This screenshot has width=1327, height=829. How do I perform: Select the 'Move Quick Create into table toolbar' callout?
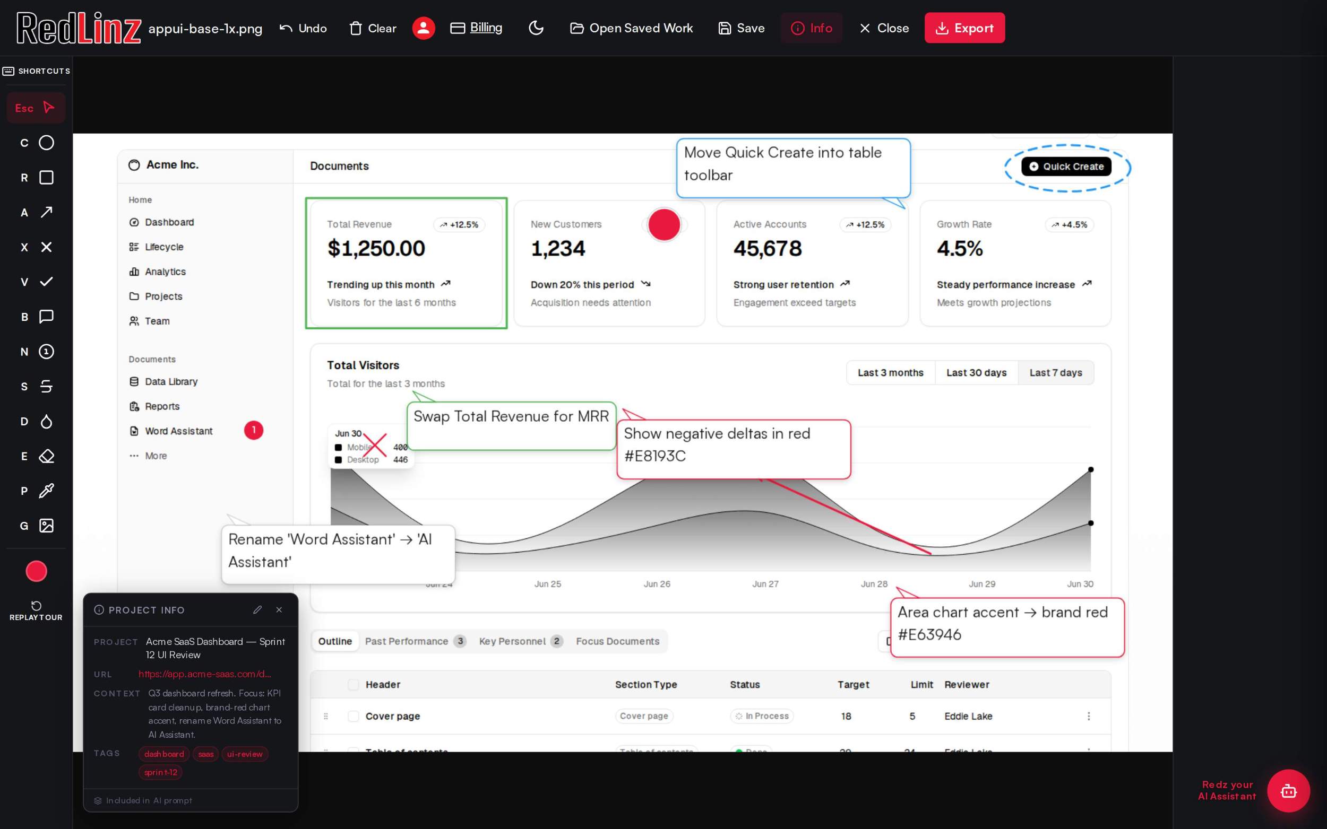click(x=793, y=168)
